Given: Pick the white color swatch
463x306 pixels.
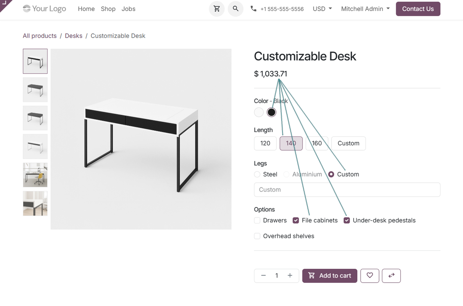Looking at the screenshot, I should click(259, 112).
